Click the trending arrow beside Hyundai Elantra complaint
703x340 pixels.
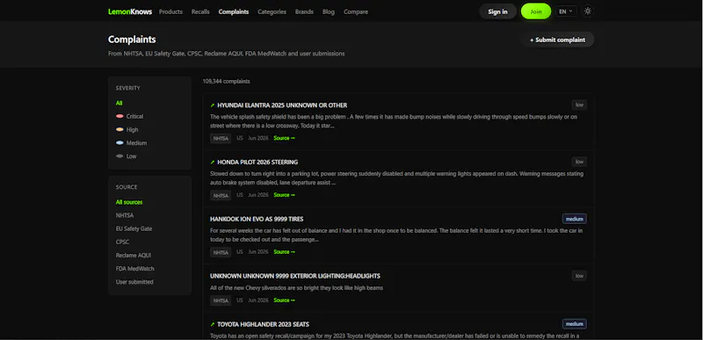pos(213,105)
